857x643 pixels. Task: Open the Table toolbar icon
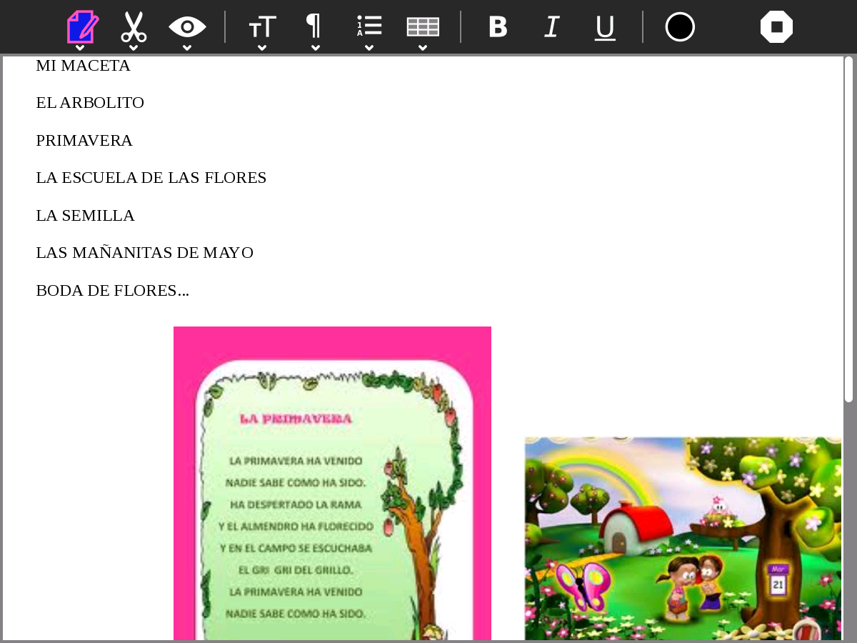[423, 27]
